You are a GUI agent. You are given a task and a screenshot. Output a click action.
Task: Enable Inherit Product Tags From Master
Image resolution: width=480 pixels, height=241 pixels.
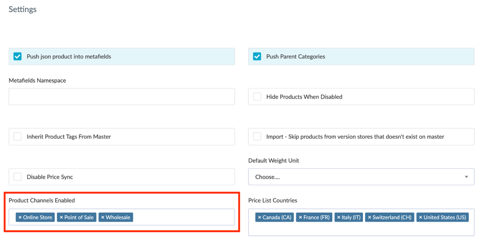tap(18, 137)
